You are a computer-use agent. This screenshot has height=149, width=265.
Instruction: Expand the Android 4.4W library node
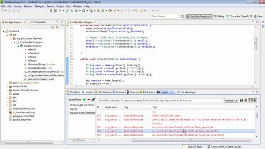(x=7, y=87)
